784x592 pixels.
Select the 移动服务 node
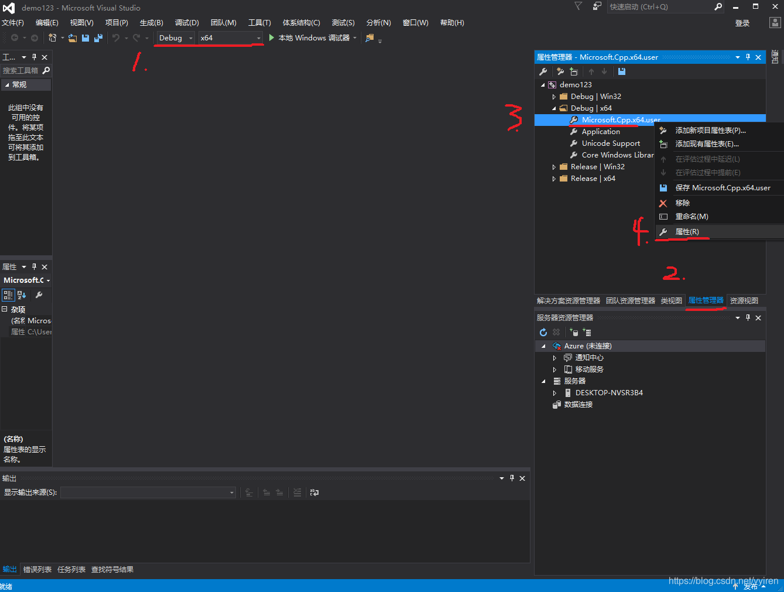pyautogui.click(x=589, y=369)
